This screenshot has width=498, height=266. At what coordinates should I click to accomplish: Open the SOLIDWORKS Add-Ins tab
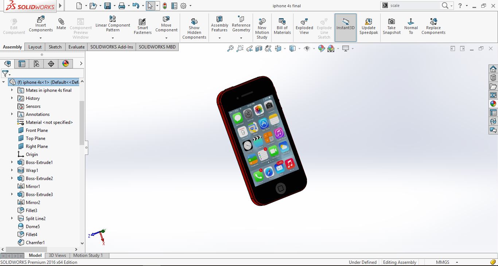(x=112, y=47)
